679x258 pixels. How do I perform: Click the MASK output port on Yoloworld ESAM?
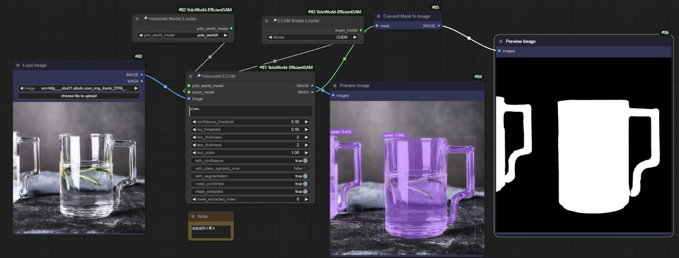[312, 92]
